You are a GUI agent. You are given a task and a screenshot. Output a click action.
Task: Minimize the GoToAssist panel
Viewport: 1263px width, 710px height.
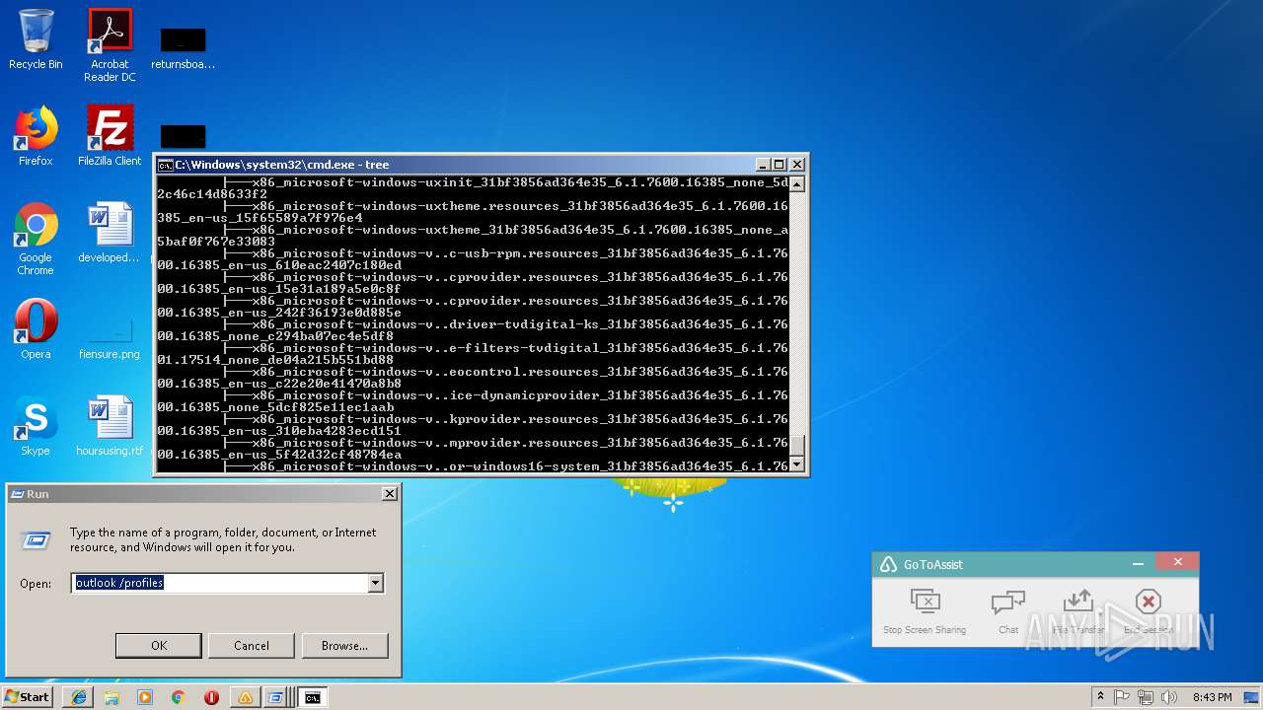[x=1138, y=563]
